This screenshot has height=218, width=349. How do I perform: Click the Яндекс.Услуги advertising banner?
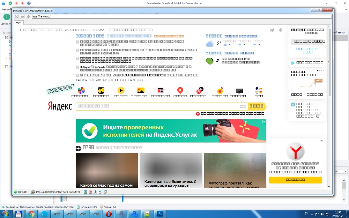[x=171, y=131]
